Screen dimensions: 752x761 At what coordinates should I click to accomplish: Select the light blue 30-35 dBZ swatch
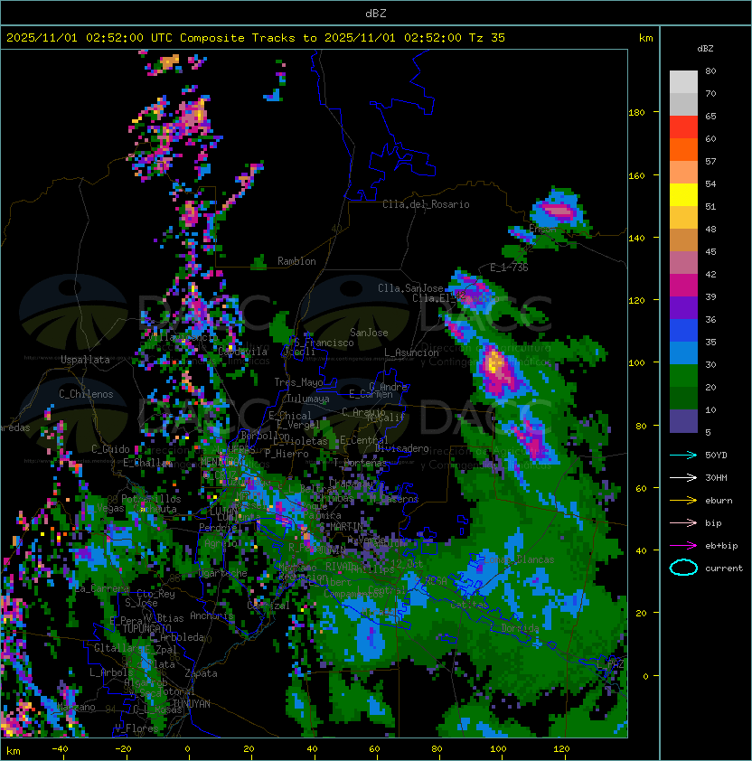pyautogui.click(x=683, y=352)
